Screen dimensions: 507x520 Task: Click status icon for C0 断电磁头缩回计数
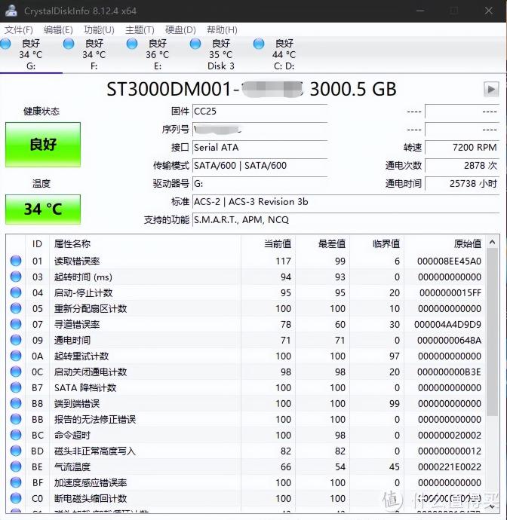(x=16, y=498)
